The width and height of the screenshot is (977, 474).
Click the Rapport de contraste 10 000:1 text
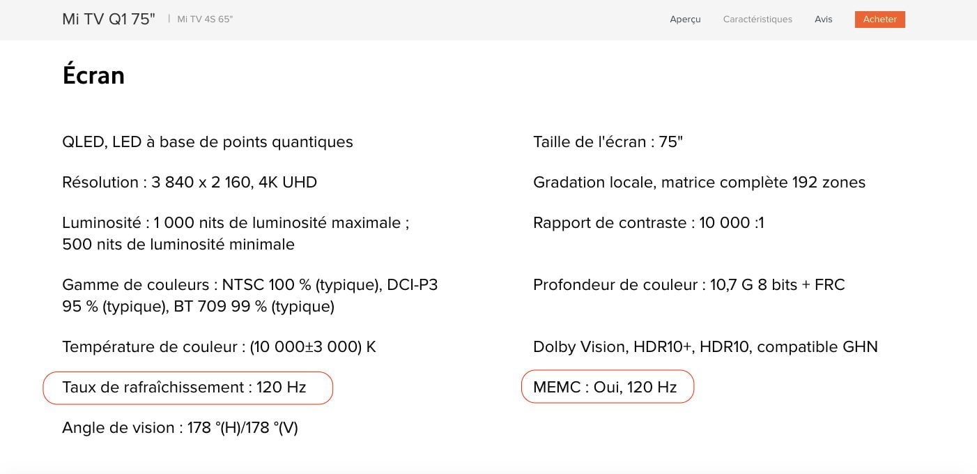pyautogui.click(x=648, y=223)
